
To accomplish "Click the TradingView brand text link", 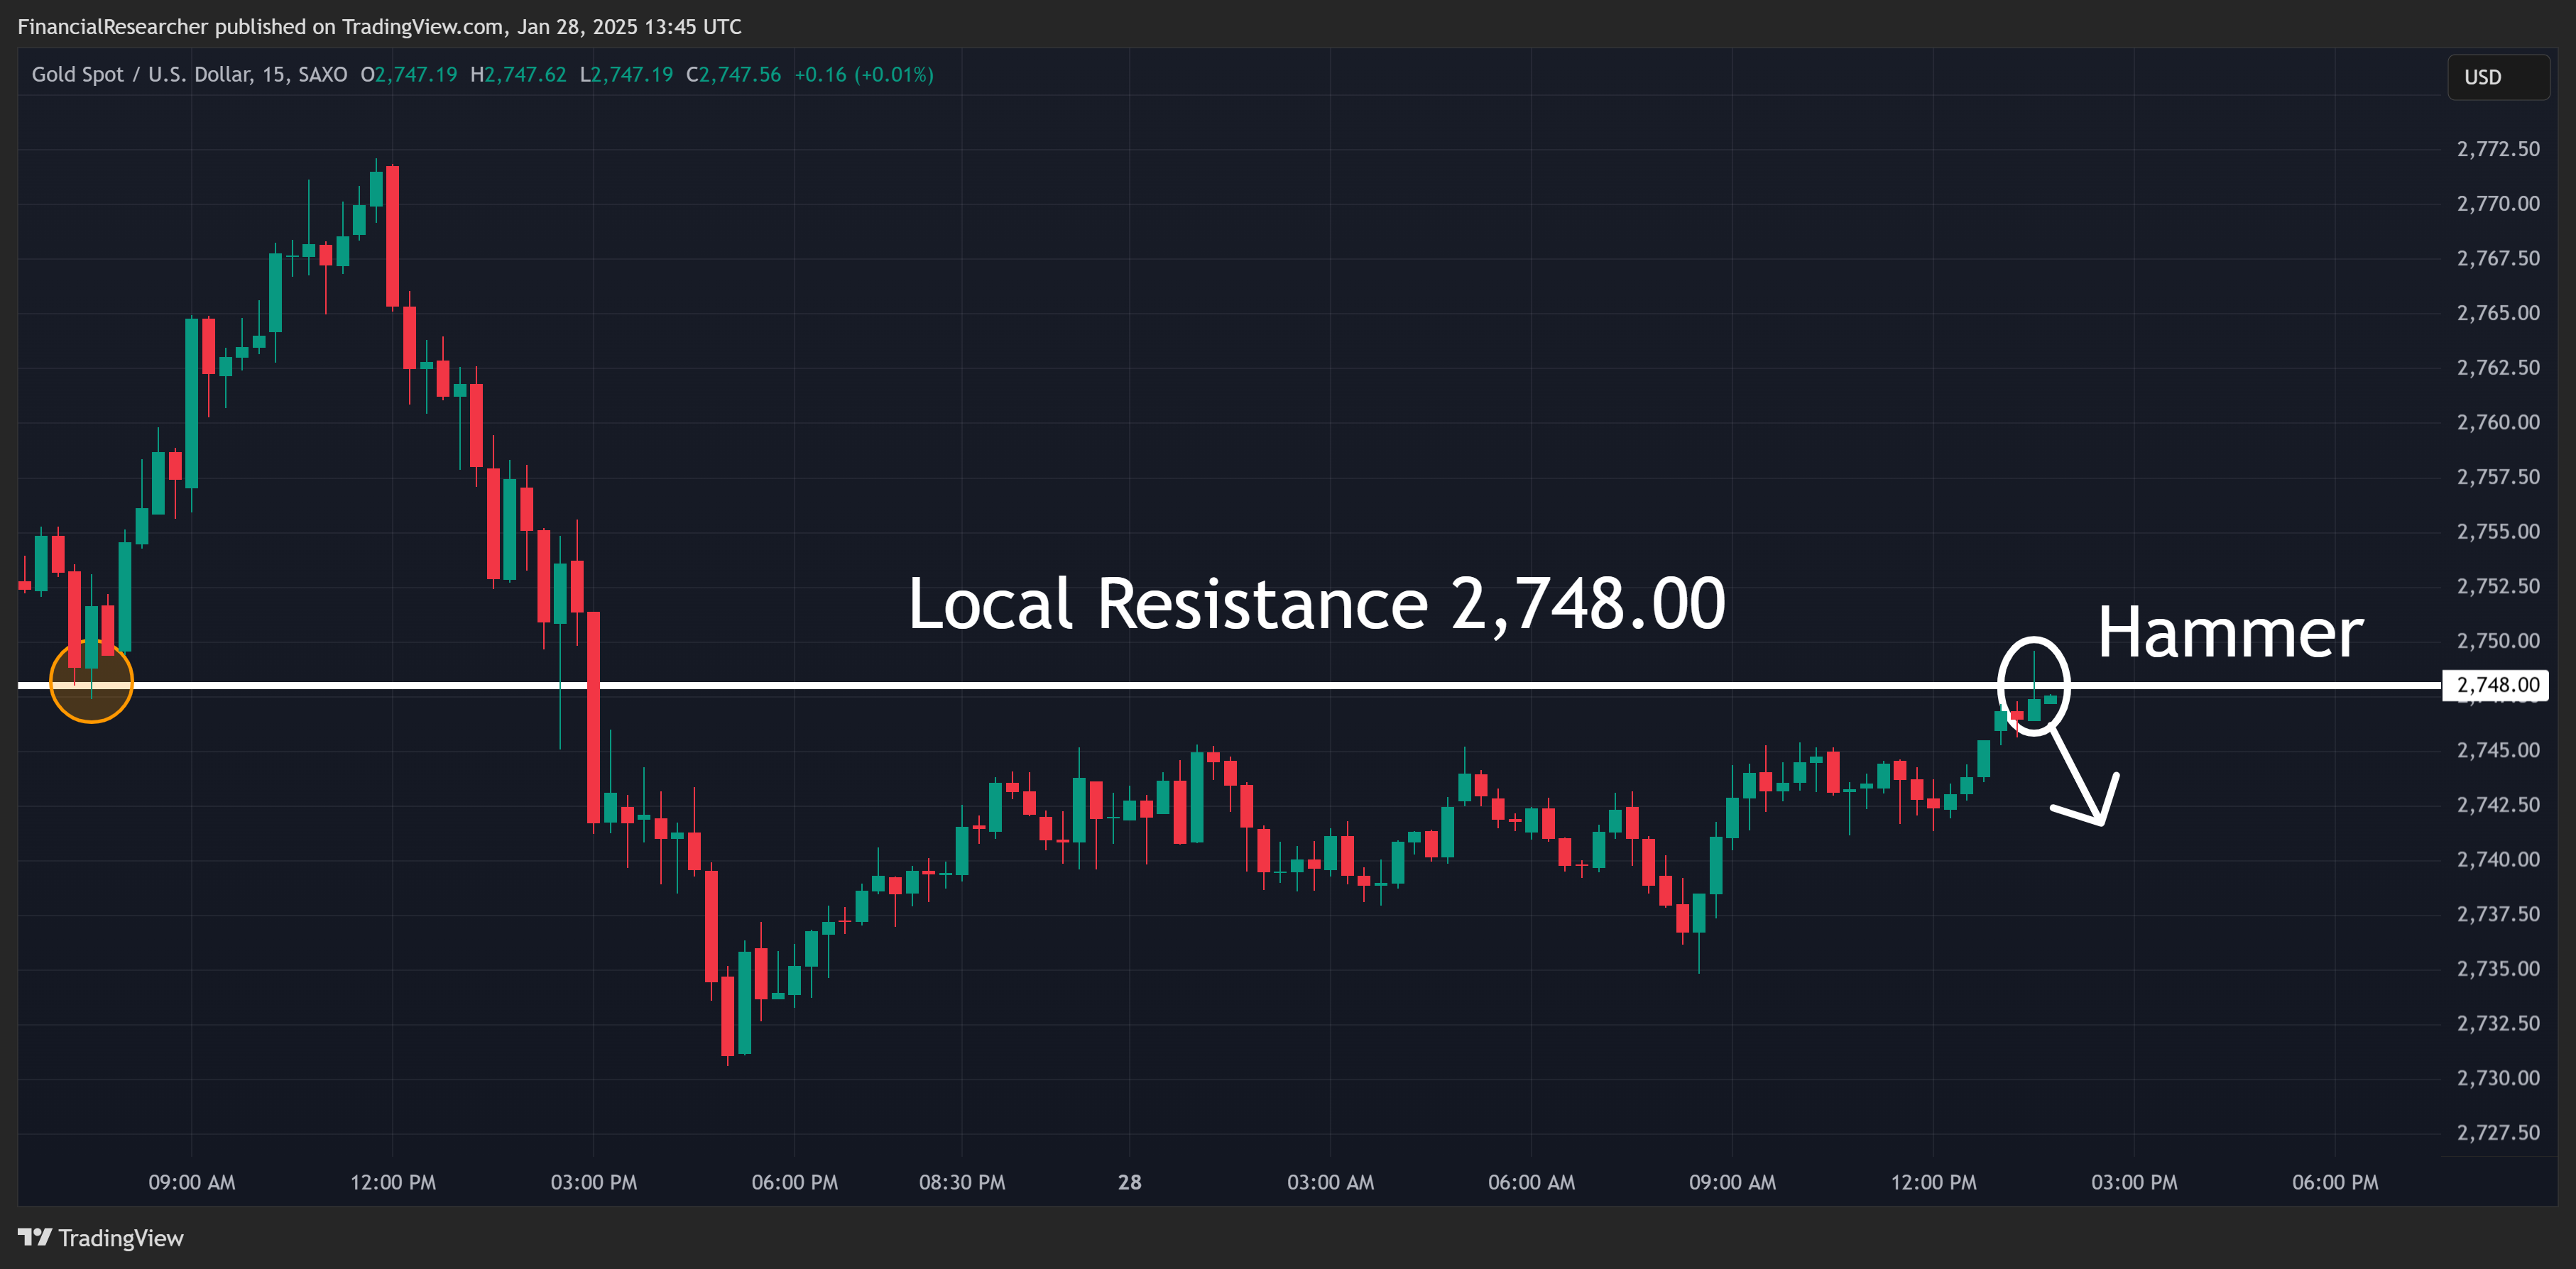I will (x=121, y=1238).
